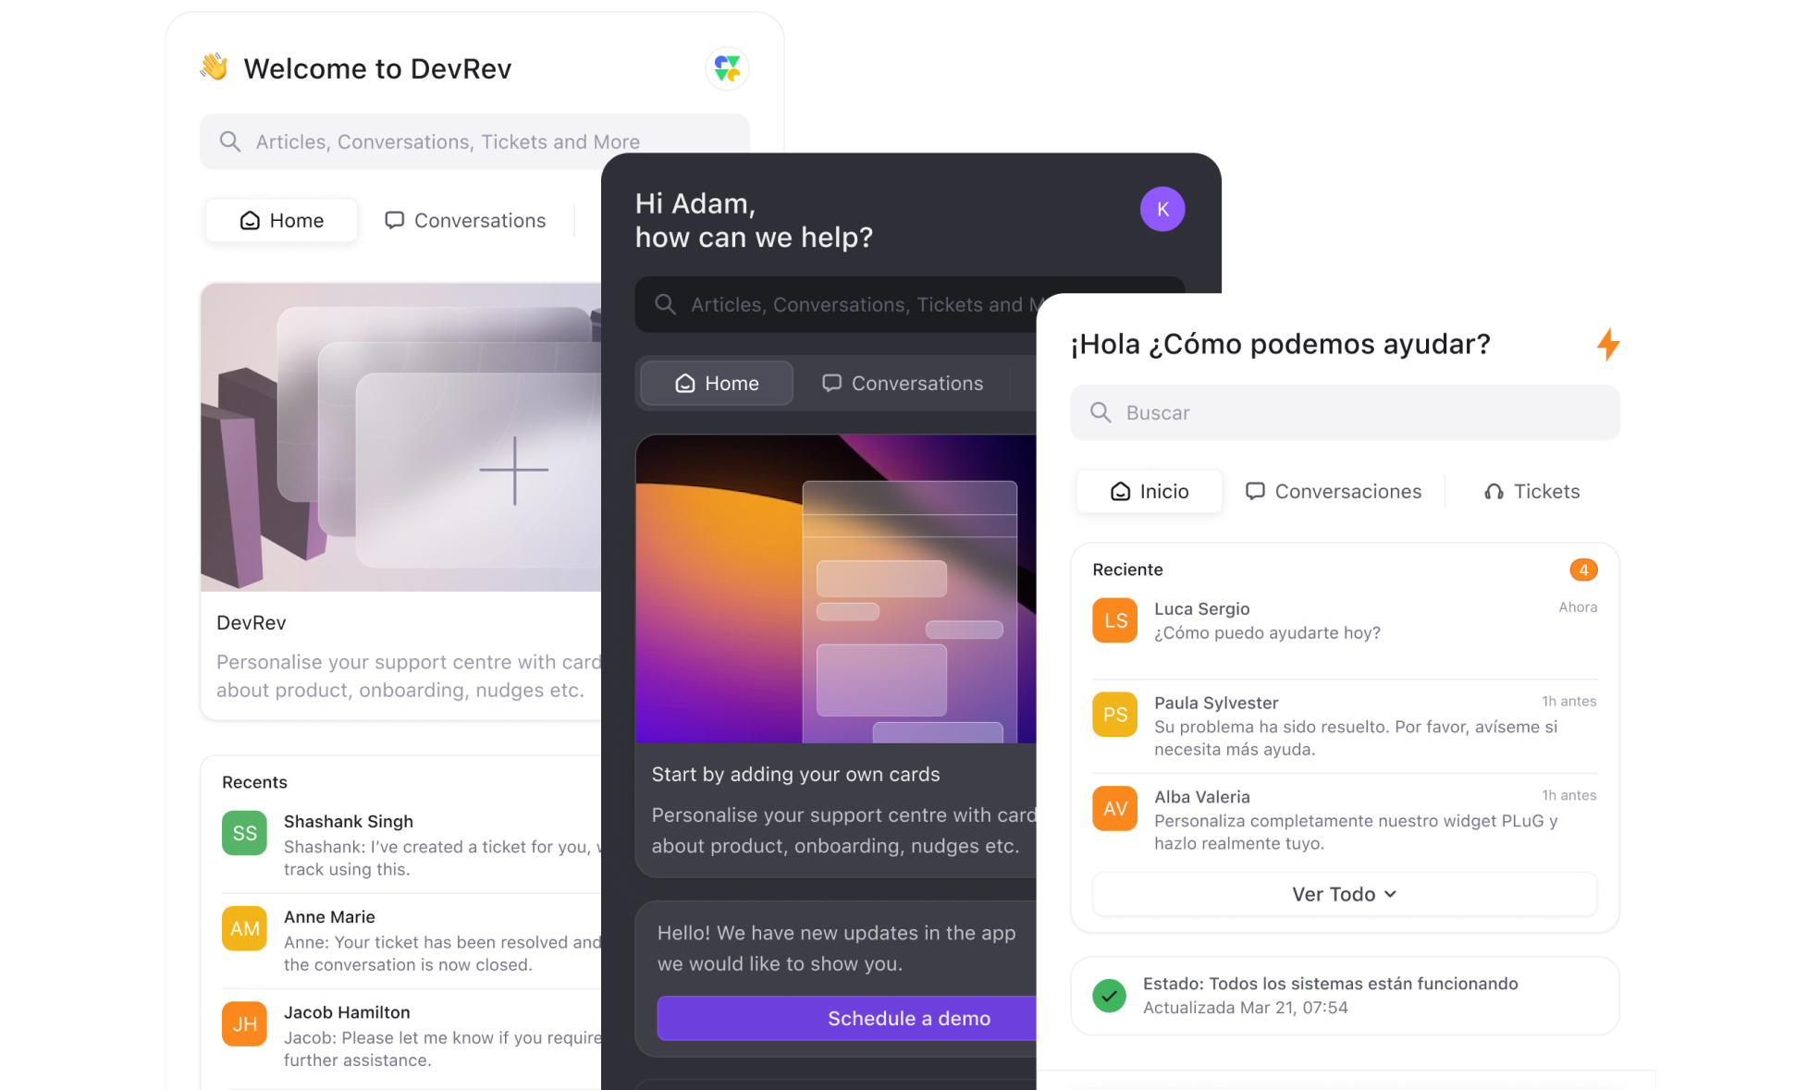Select the Conversaciones tab in Spanish widget
Image resolution: width=1820 pixels, height=1090 pixels.
pyautogui.click(x=1334, y=491)
